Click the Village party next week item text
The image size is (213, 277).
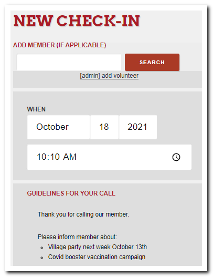point(98,247)
